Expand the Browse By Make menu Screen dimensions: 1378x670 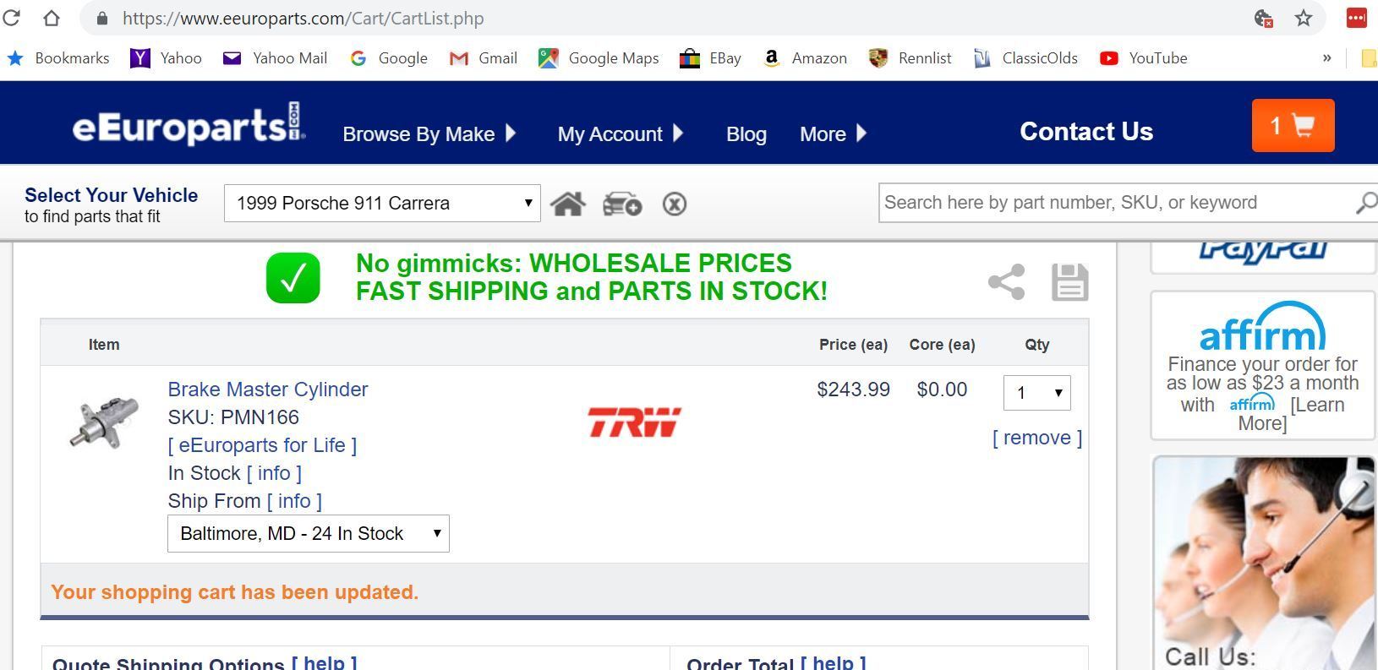[429, 133]
